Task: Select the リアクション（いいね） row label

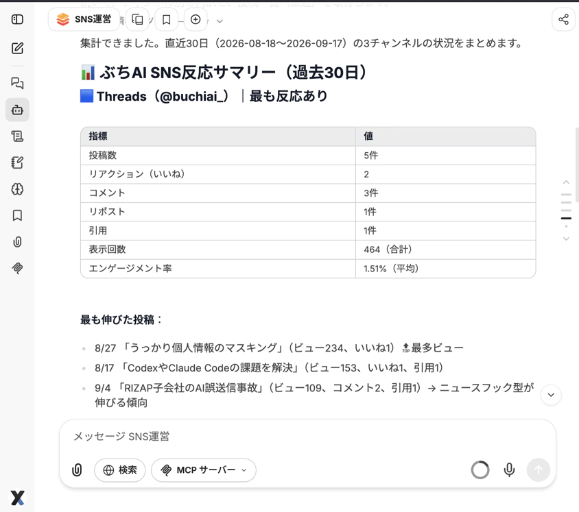Action: click(x=137, y=174)
